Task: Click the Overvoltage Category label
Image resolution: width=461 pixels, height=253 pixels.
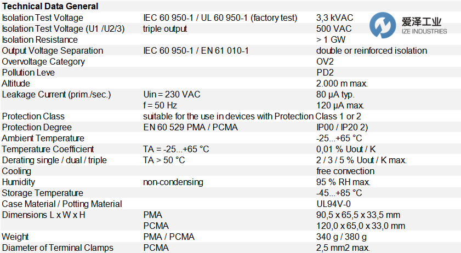Action: click(43, 61)
